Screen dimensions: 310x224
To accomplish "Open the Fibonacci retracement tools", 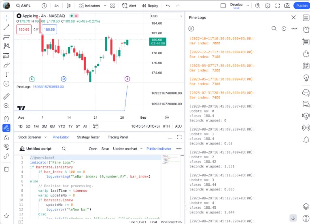I will pyautogui.click(x=6, y=37).
